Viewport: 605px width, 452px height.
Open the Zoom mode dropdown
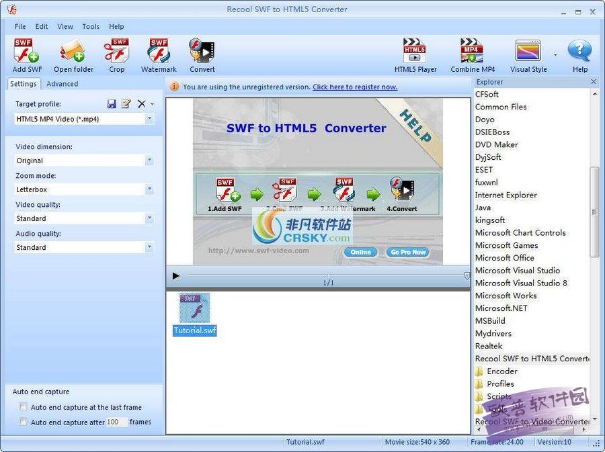coord(149,189)
